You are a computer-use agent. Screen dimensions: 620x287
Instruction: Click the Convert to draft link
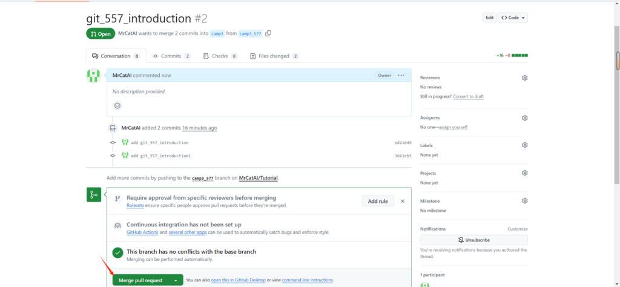(468, 97)
